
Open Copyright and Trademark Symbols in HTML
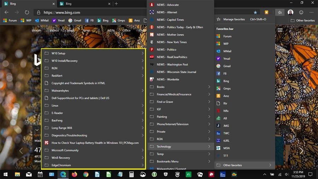tap(94, 83)
